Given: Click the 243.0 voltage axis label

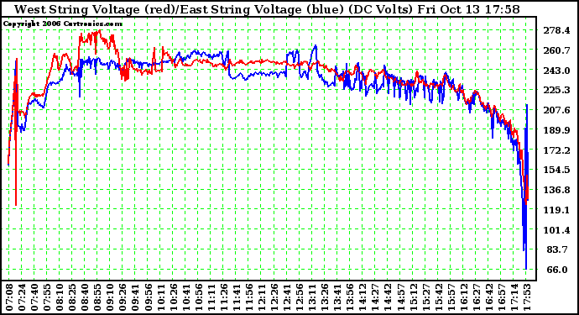Looking at the screenshot, I should 556,71.
